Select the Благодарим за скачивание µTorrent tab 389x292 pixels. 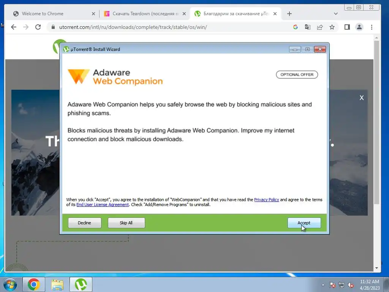(236, 14)
